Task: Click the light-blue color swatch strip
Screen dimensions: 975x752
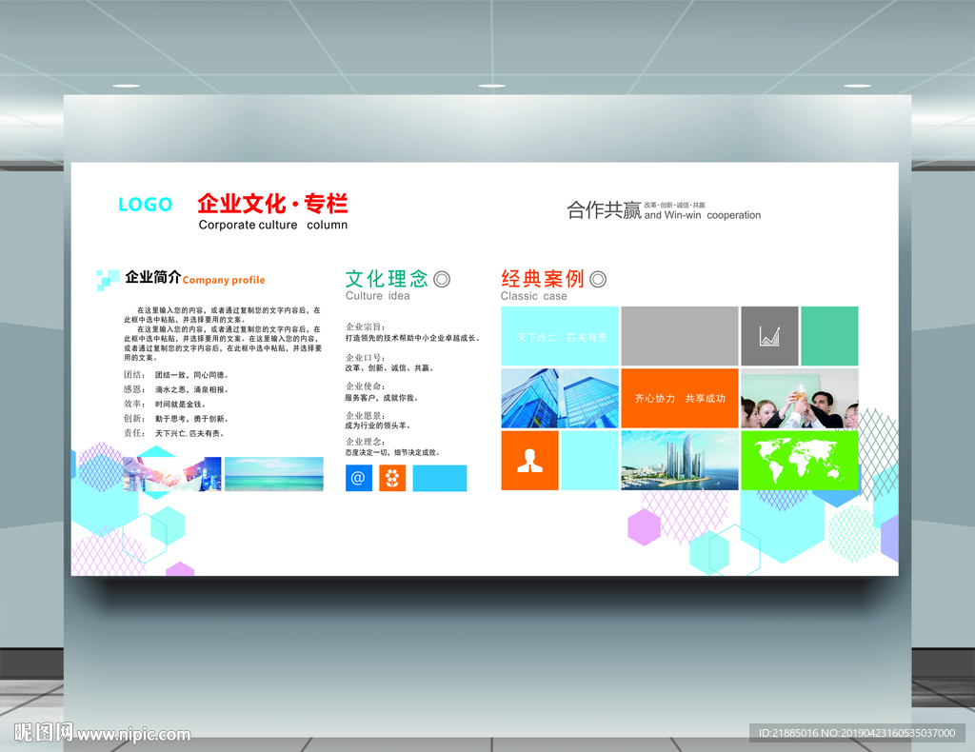Action: coord(438,478)
